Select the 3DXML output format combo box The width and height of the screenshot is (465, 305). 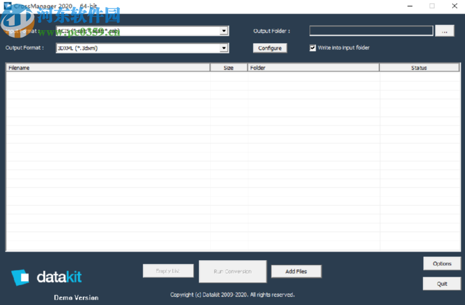142,48
